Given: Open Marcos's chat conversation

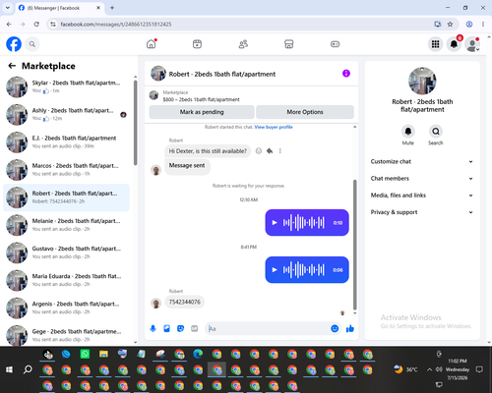Looking at the screenshot, I should [67, 170].
